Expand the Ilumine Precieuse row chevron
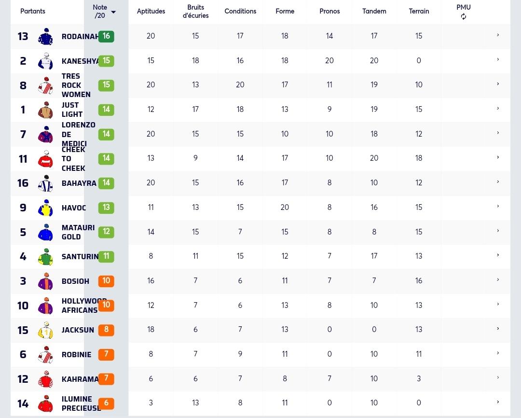 (498, 402)
